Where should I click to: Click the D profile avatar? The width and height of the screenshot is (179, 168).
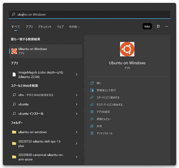coord(158,26)
